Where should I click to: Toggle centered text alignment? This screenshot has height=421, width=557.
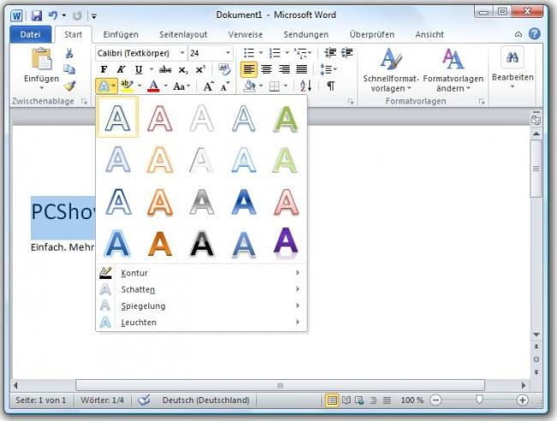click(267, 69)
